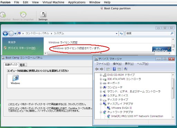Open デバイス マネージャ(M) task link
This screenshot has height=128, width=177.
pos(21,48)
